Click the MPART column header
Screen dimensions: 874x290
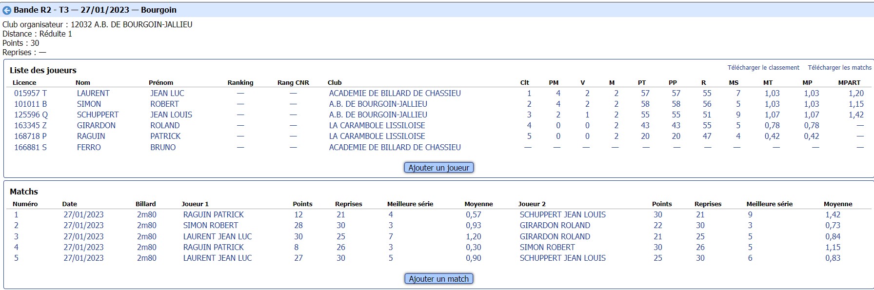coord(849,82)
